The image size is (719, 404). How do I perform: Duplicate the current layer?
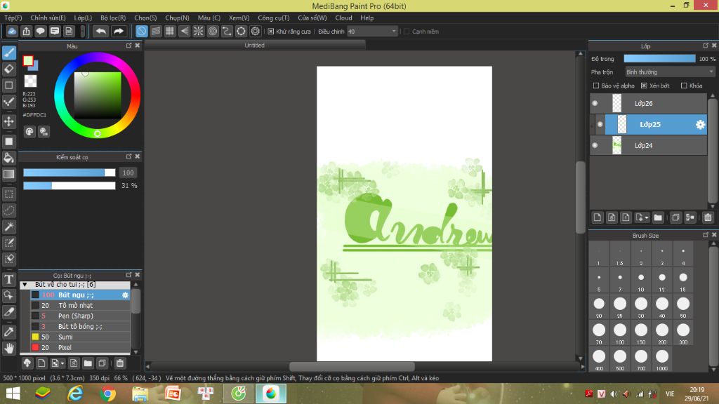[675, 217]
